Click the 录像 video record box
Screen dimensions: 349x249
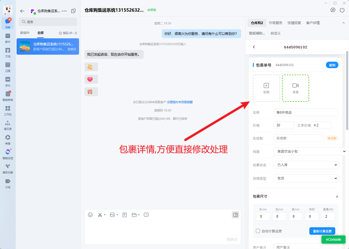tap(296, 88)
